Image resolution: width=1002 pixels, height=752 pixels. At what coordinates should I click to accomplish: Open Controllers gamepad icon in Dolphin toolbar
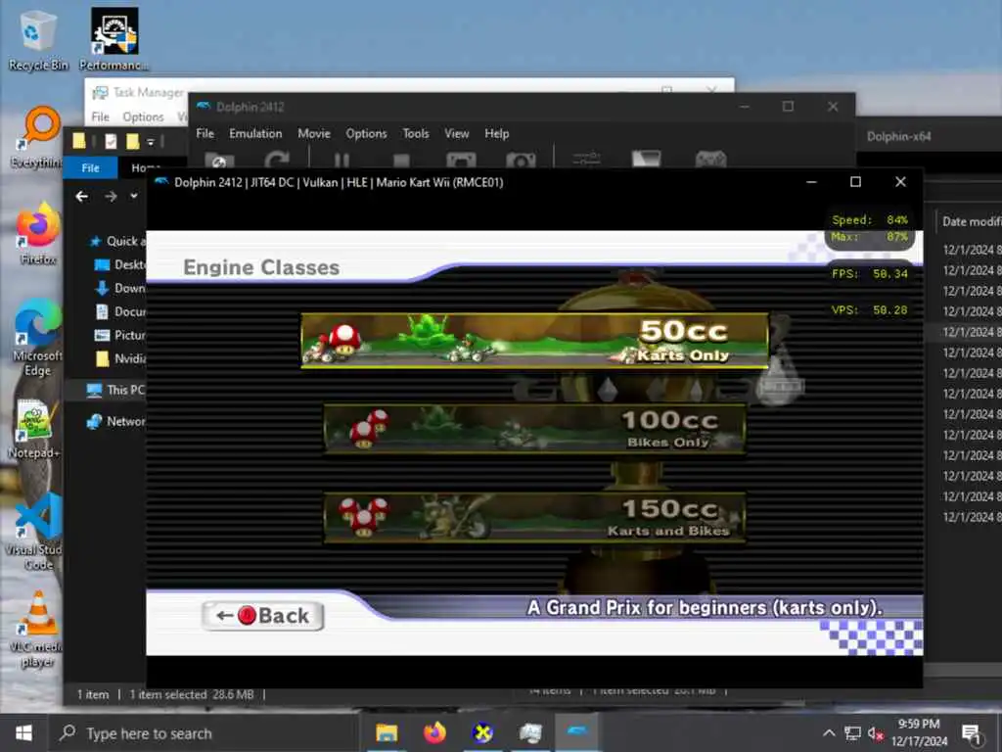[x=710, y=160]
